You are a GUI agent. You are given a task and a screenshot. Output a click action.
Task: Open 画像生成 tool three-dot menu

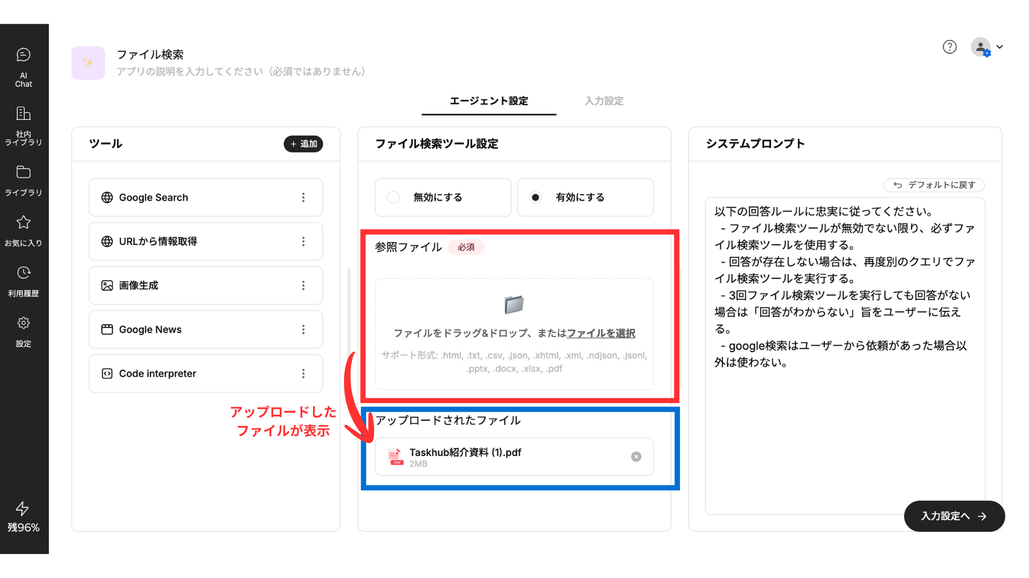click(303, 286)
